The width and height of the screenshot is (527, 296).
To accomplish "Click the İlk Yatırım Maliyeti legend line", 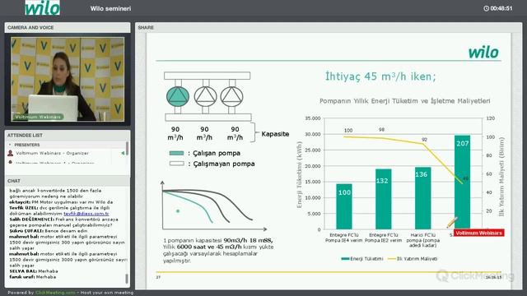I will coord(392,259).
